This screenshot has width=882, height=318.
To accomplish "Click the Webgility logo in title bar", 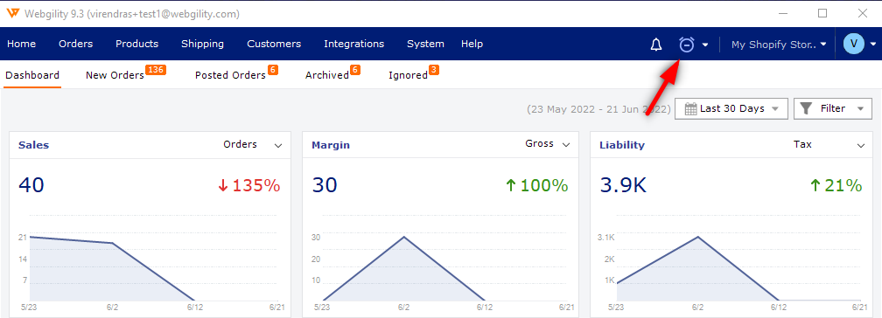I will pos(14,13).
